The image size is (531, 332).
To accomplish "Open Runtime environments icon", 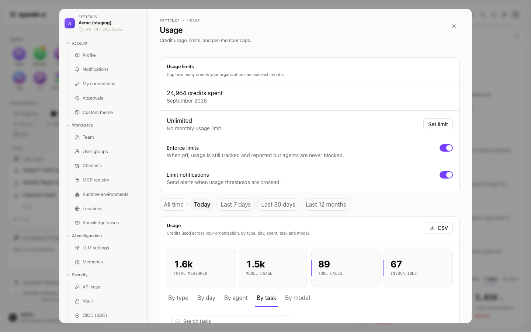I will pyautogui.click(x=77, y=194).
